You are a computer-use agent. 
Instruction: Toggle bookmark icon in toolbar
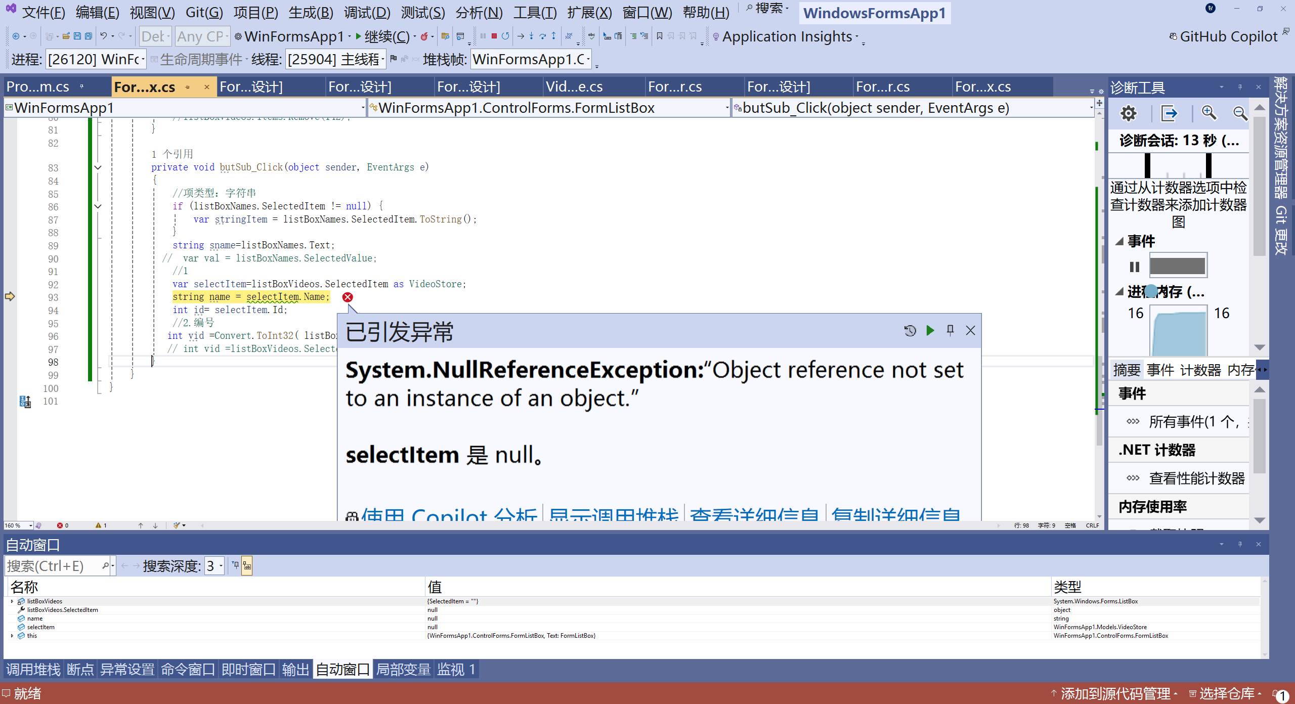click(x=659, y=36)
